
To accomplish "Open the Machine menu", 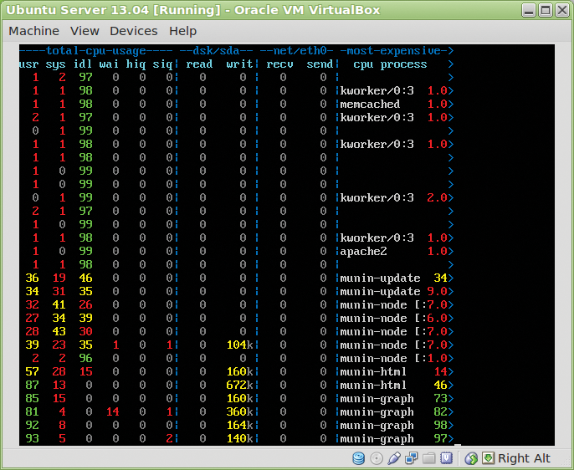I will (x=33, y=31).
